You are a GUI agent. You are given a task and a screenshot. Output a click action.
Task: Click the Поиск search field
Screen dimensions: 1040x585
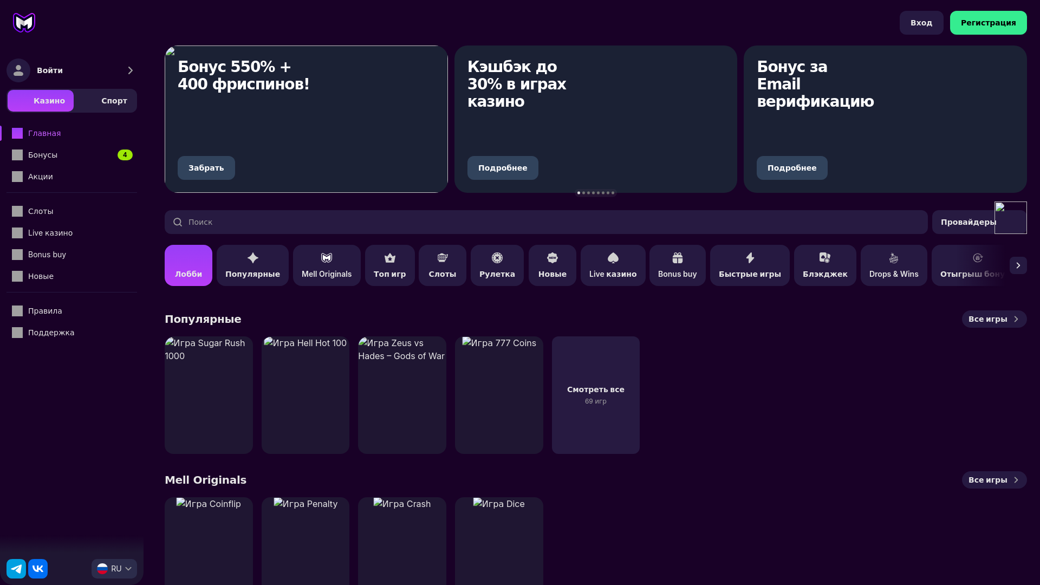(x=546, y=222)
